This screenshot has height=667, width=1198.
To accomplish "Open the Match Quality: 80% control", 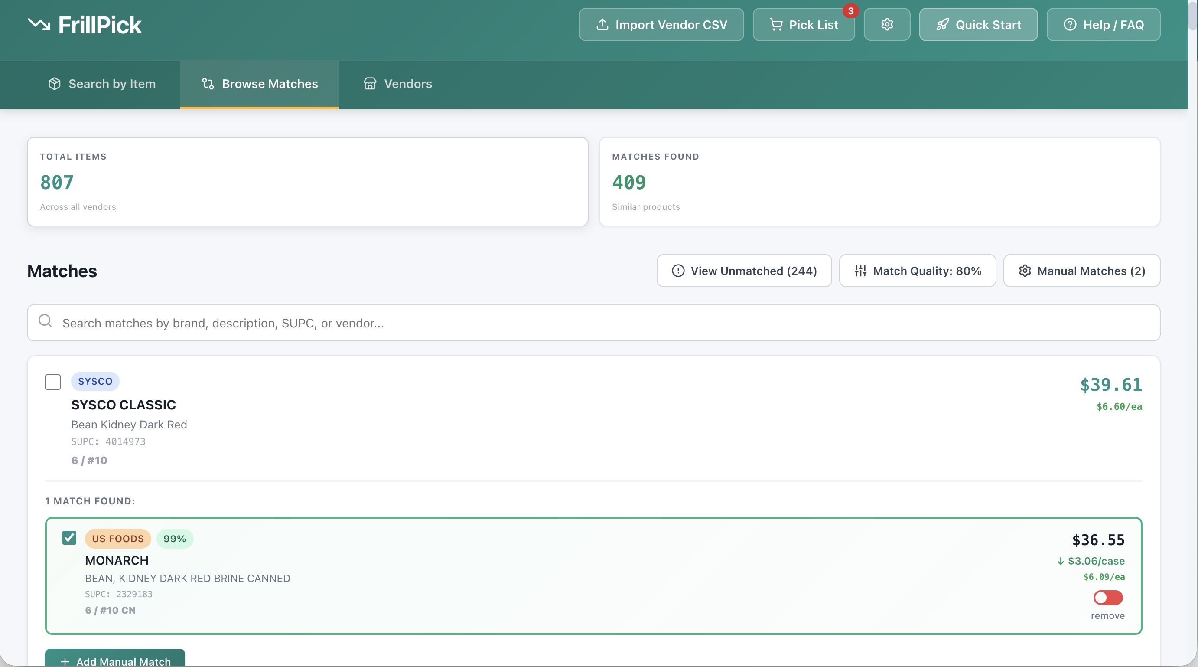I will [x=917, y=271].
